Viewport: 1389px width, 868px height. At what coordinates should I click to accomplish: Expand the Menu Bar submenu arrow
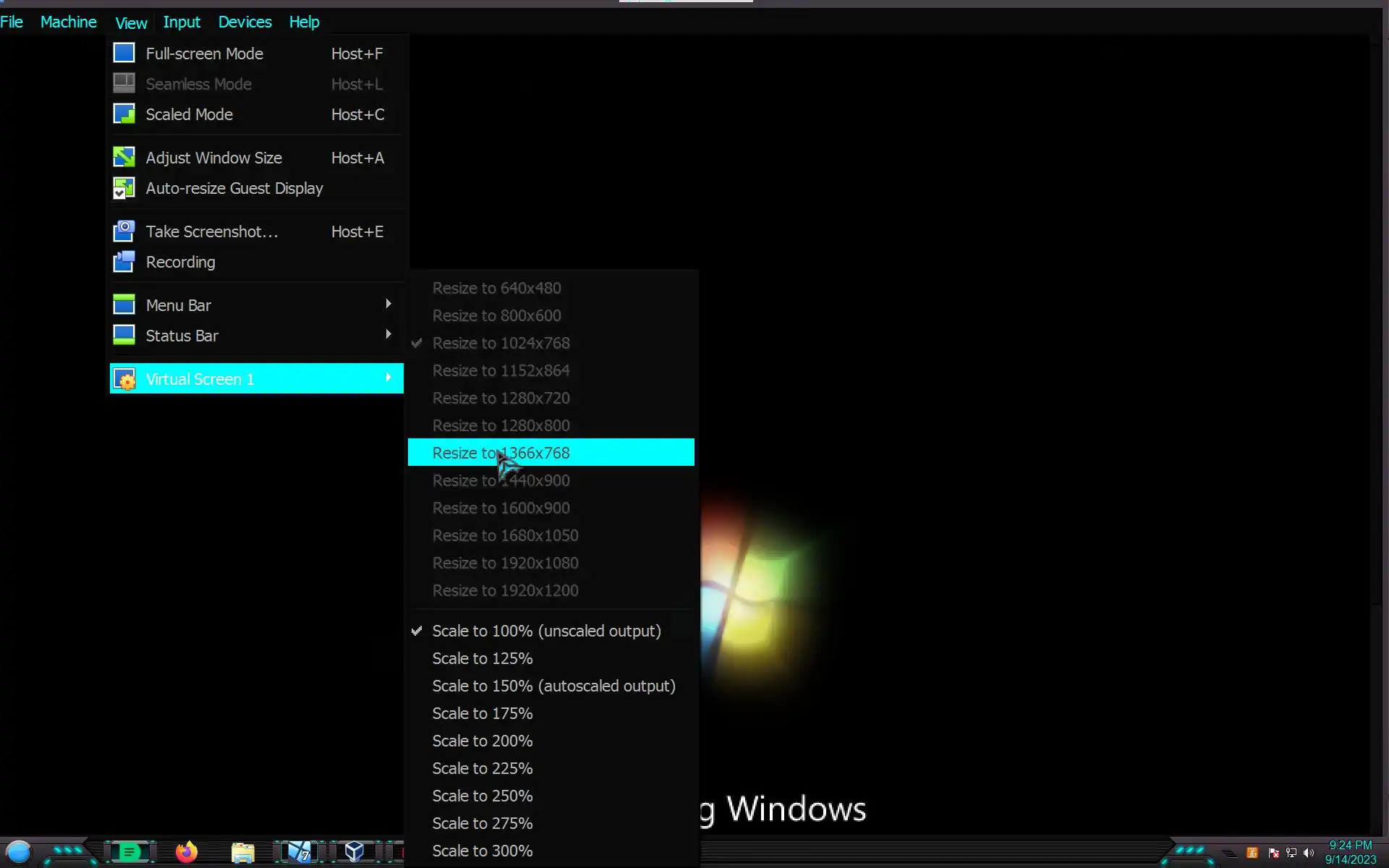tap(388, 305)
